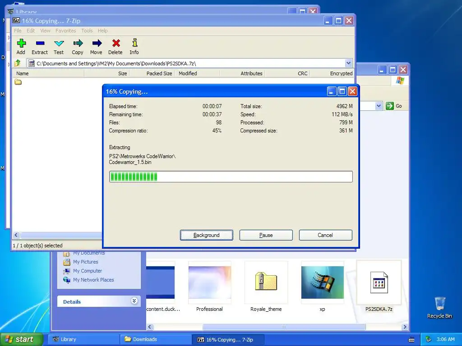
Task: Open the My Network Places link
Action: (93, 280)
